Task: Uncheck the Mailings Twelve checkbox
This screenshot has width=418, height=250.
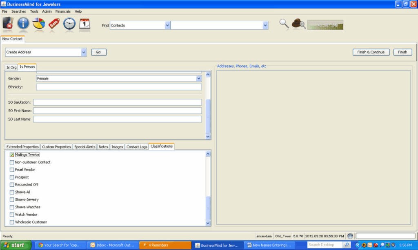Action: click(x=12, y=155)
